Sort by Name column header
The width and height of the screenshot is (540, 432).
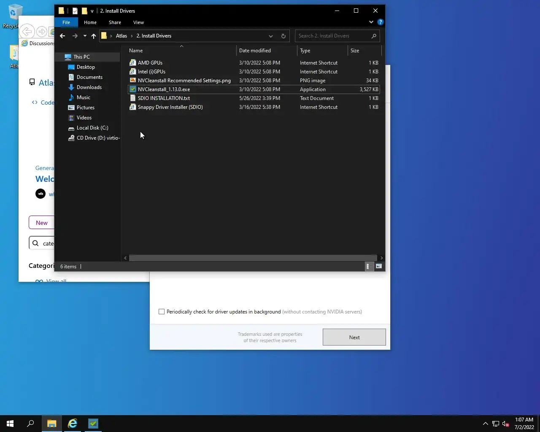(x=181, y=51)
